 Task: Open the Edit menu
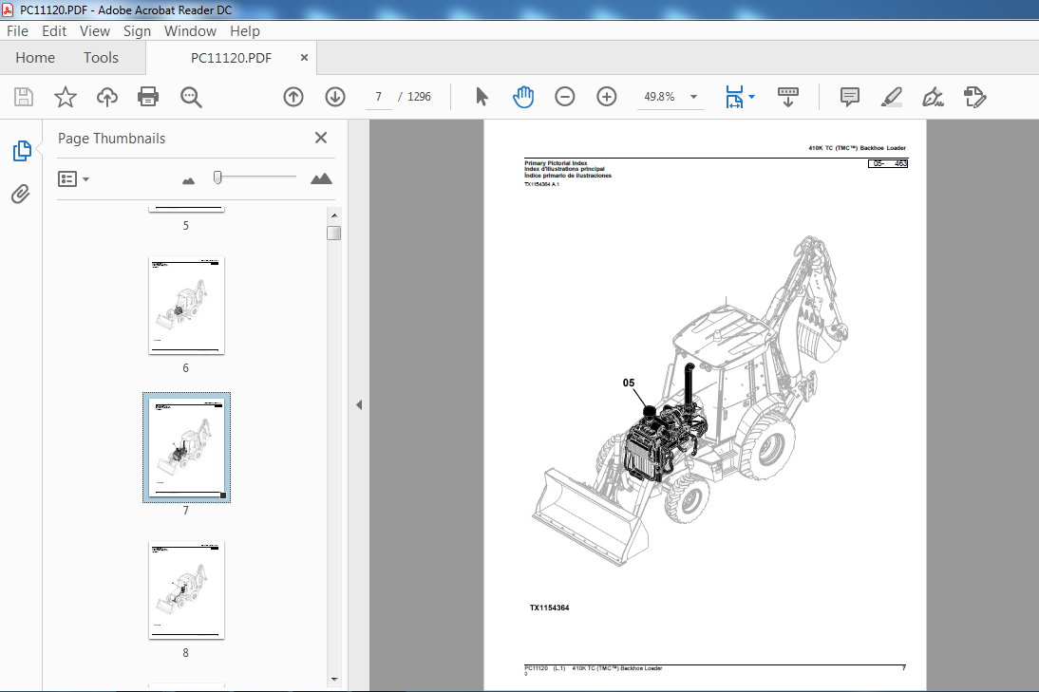click(x=54, y=31)
